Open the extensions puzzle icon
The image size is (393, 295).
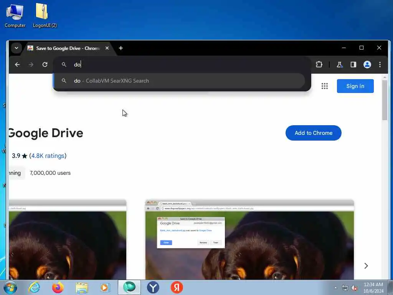pyautogui.click(x=319, y=65)
